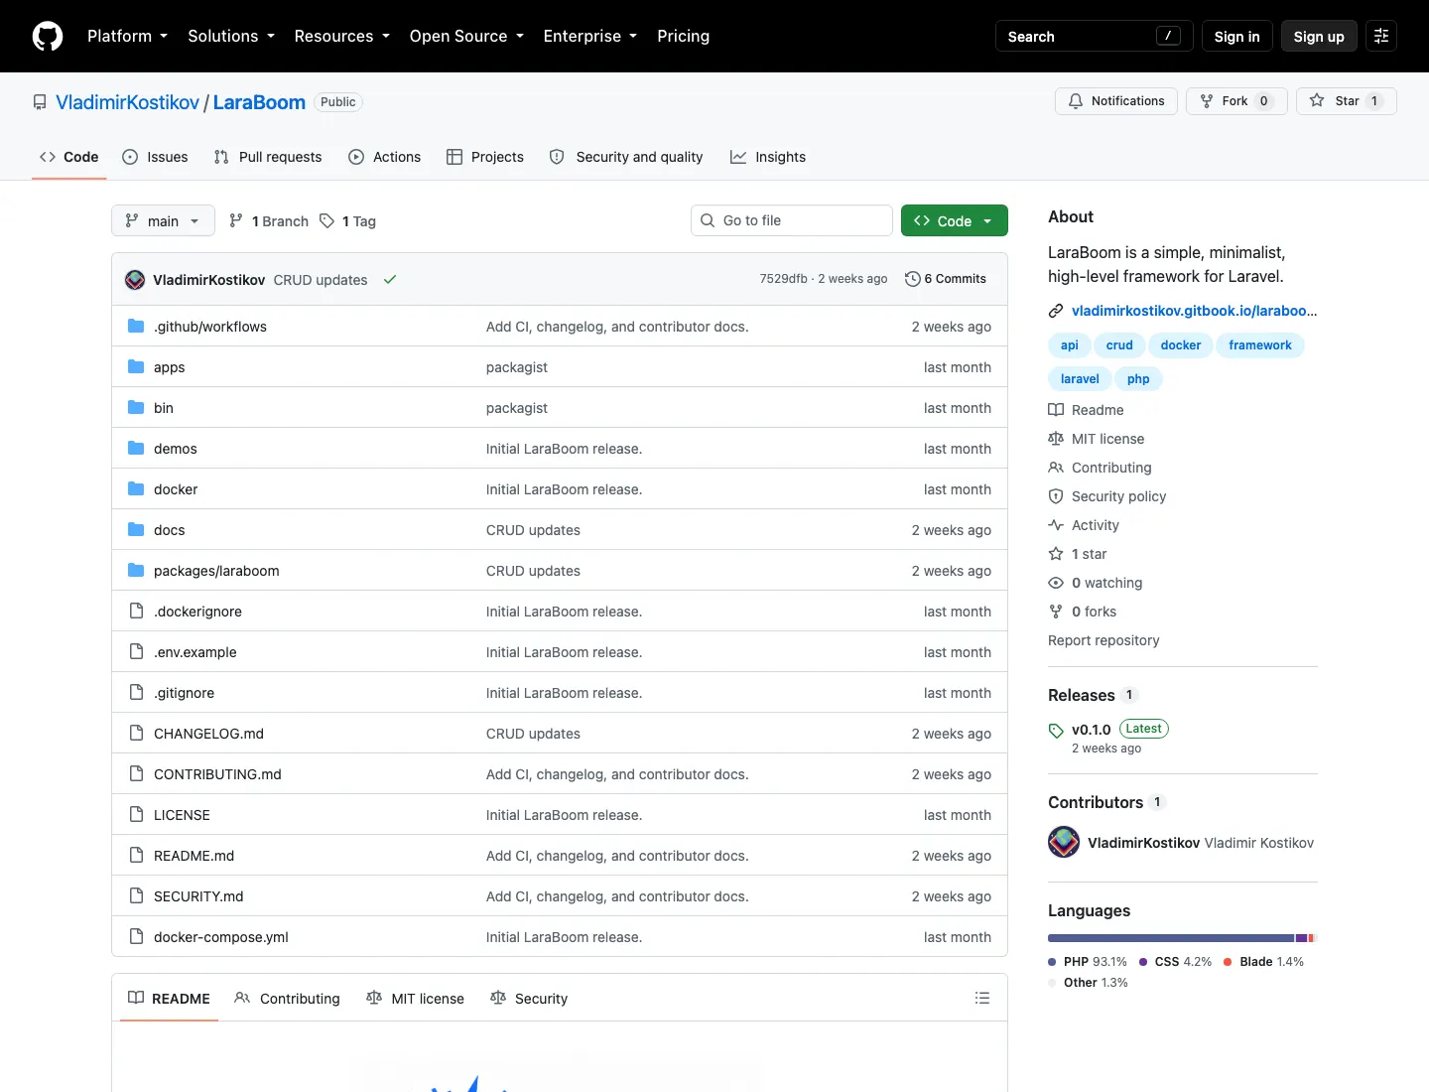
Task: Expand the Platform menu
Action: pyautogui.click(x=127, y=36)
